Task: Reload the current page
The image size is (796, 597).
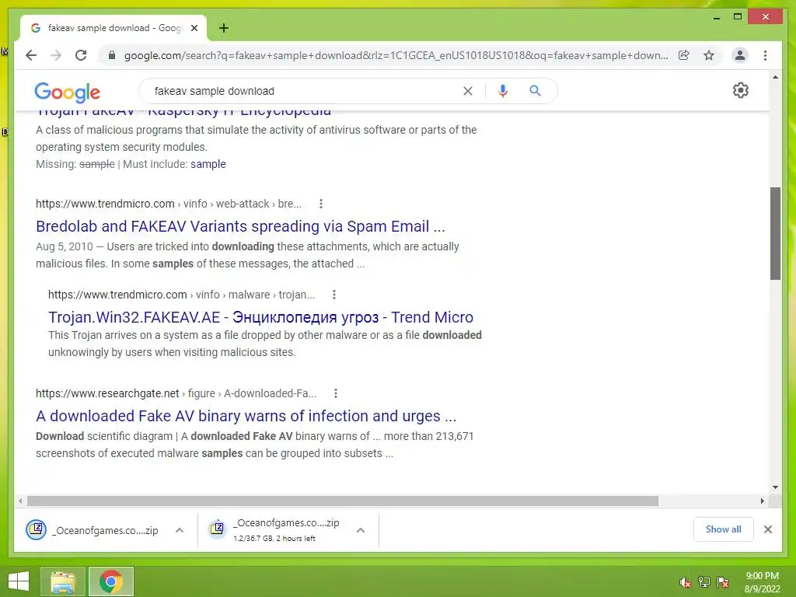Action: point(81,55)
